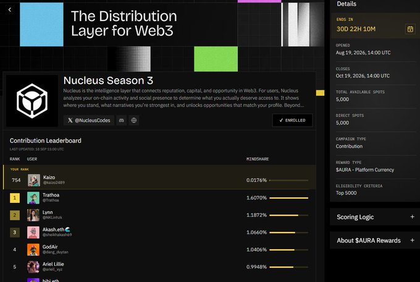420x282 pixels.
Task: Click the RANK column header
Action: click(x=15, y=159)
